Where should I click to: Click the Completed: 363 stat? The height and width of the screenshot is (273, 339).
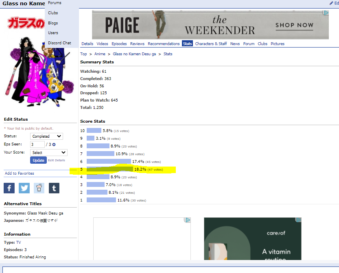(96, 78)
